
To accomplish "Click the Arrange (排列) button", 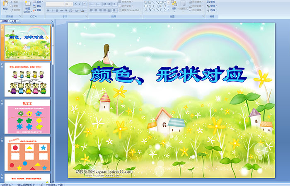I will 174,5.
